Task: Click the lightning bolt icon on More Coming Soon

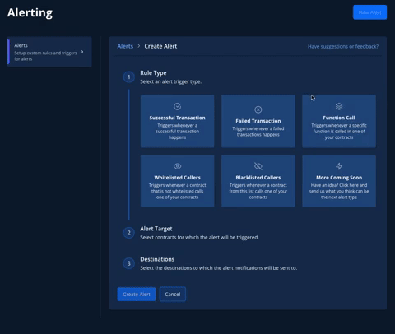Action: pos(339,166)
